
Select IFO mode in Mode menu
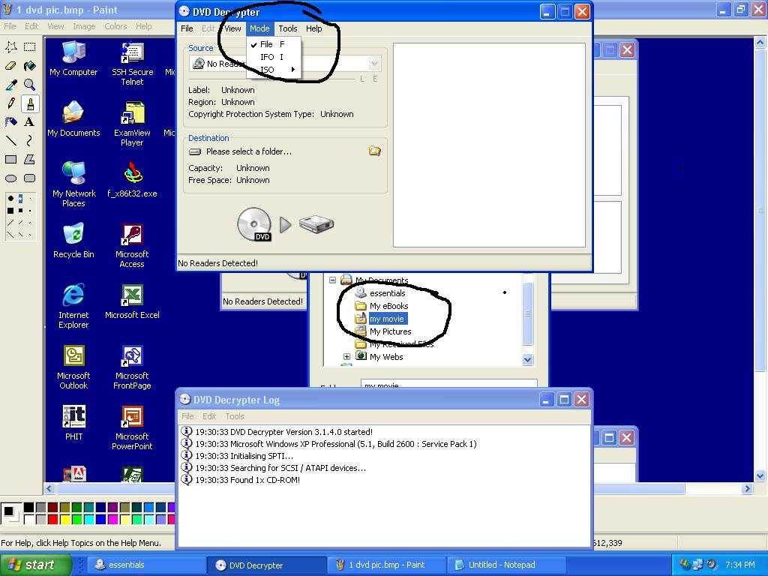[x=267, y=57]
